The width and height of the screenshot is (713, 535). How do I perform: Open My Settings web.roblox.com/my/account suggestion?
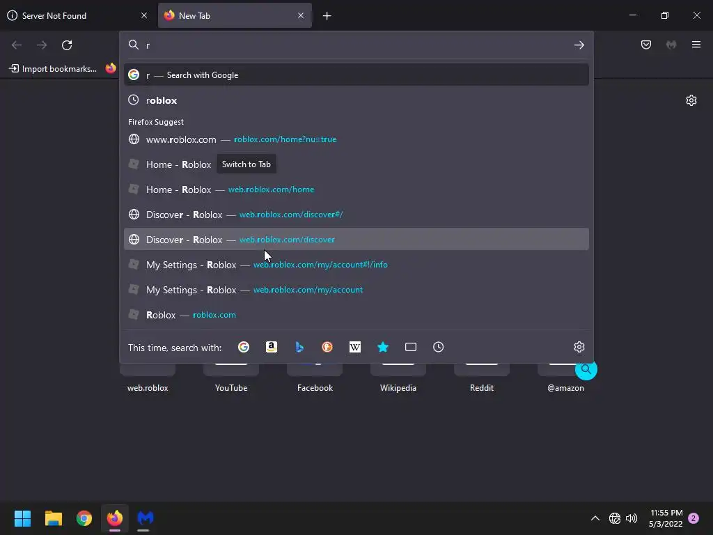(x=356, y=289)
